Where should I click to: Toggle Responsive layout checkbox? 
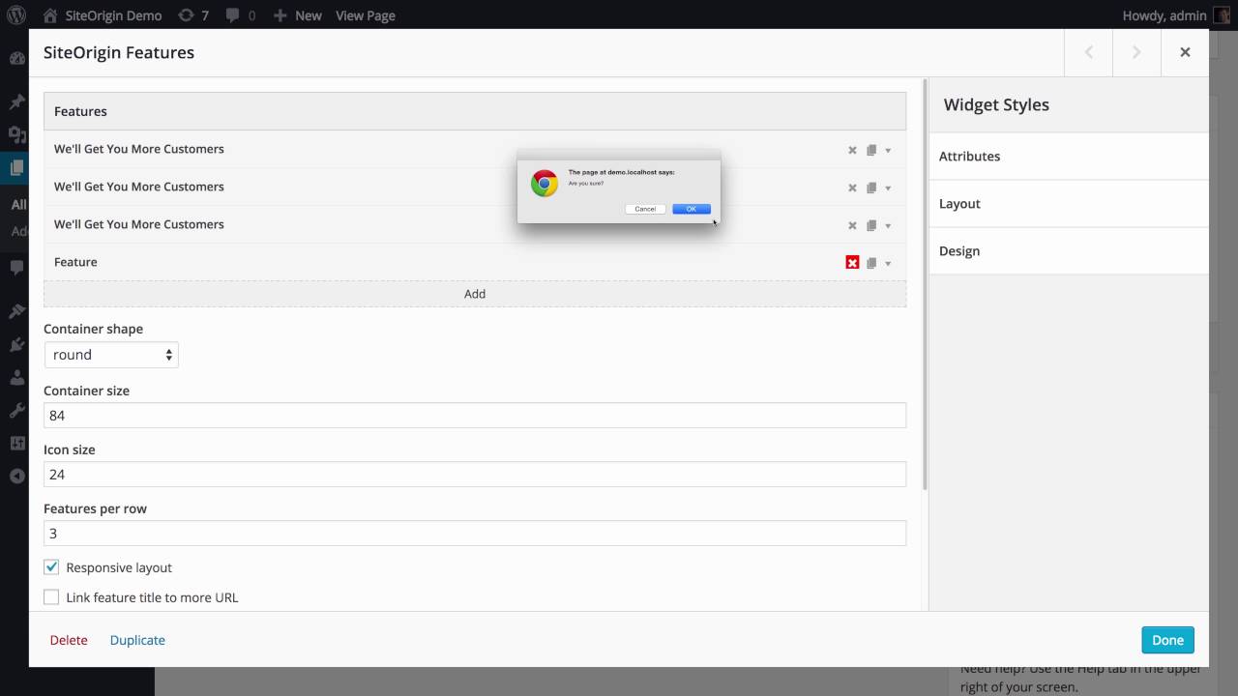pyautogui.click(x=51, y=567)
